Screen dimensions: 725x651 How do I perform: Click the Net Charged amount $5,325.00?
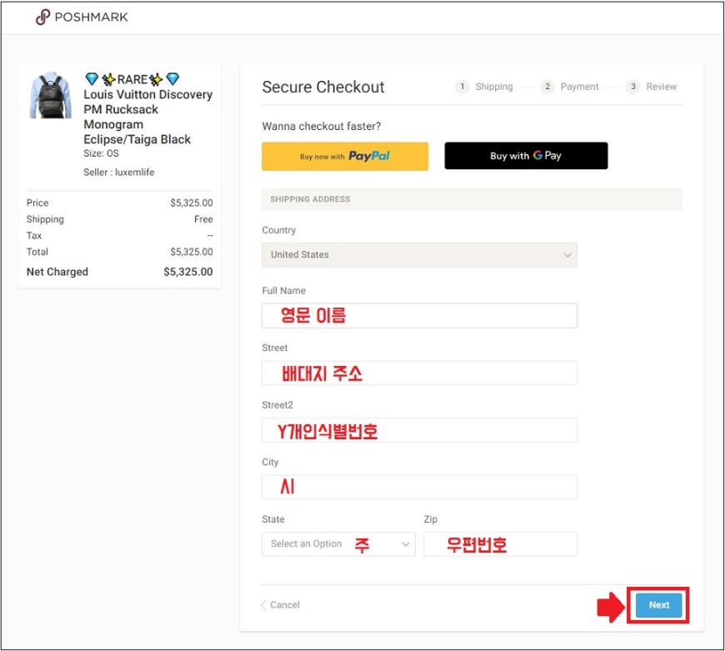point(188,272)
